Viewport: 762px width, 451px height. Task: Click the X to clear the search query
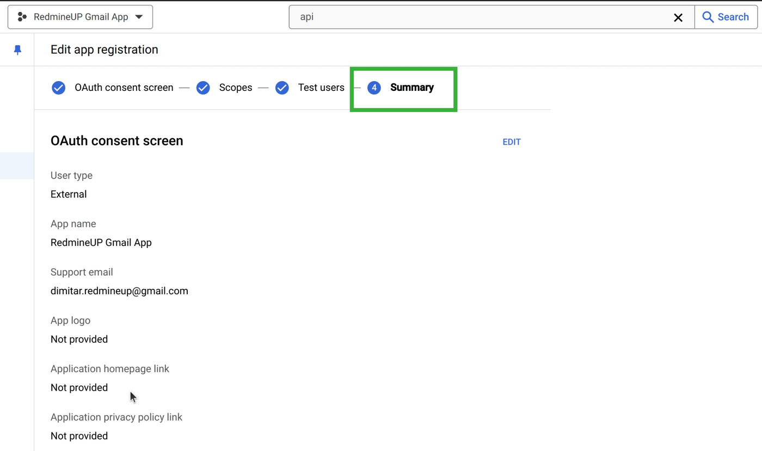[678, 17]
